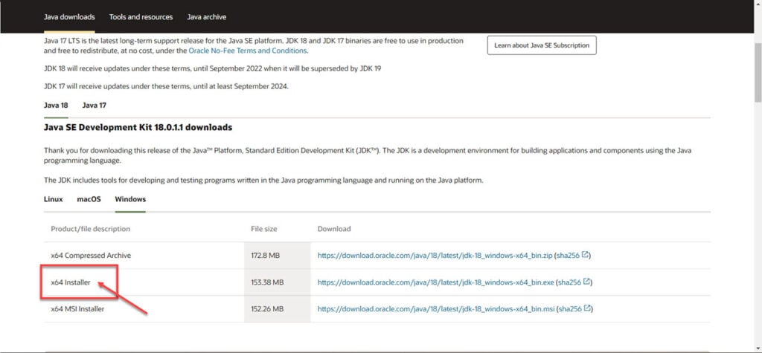Switch to the Java 17 tab
This screenshot has width=762, height=353.
click(x=95, y=105)
